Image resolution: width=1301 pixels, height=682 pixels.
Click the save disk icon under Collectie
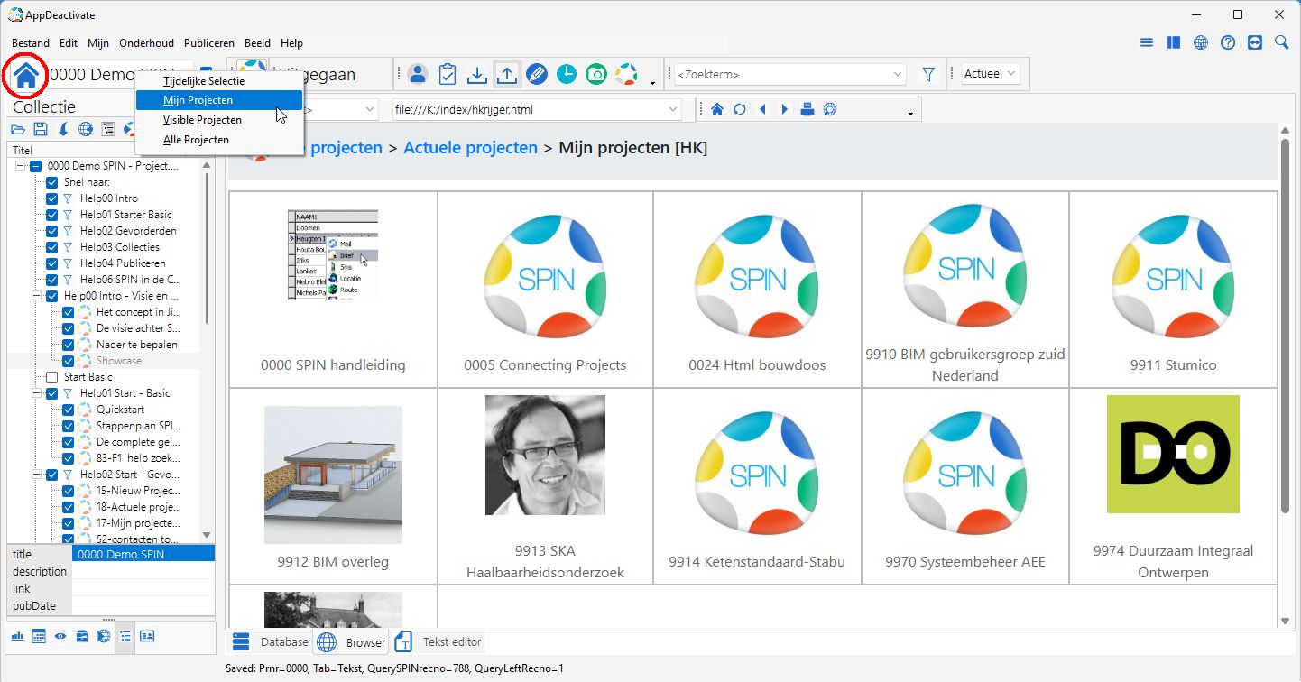[41, 130]
